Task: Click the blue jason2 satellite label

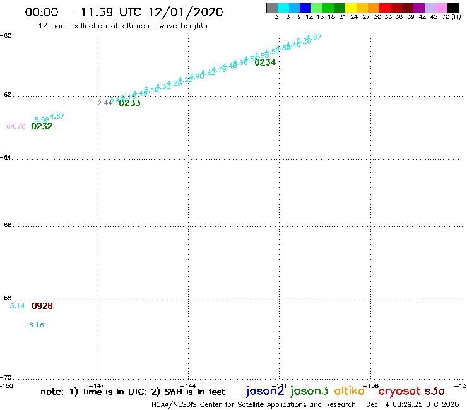Action: point(265,391)
